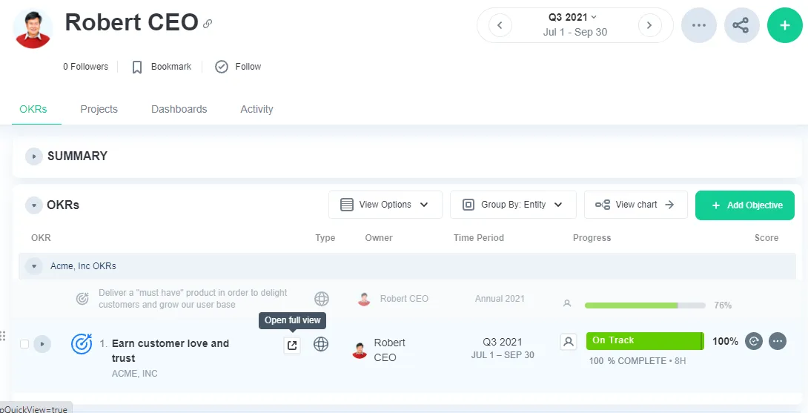Click blue target objective icon
Viewport: 808px width, 413px height.
tap(82, 344)
